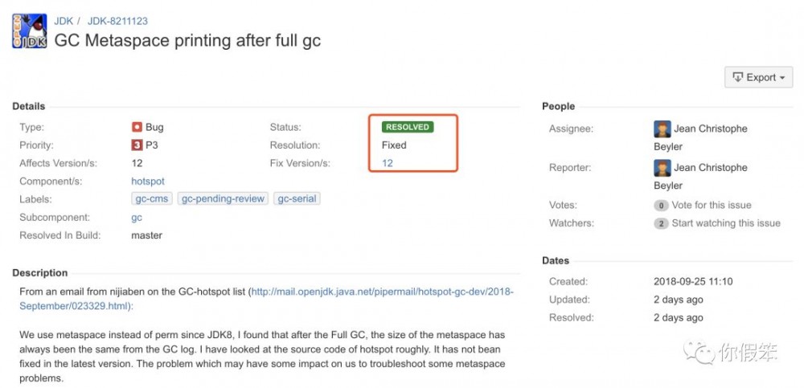This screenshot has height=388, width=804.
Task: Click the green RESOLVED status badge
Action: click(408, 127)
